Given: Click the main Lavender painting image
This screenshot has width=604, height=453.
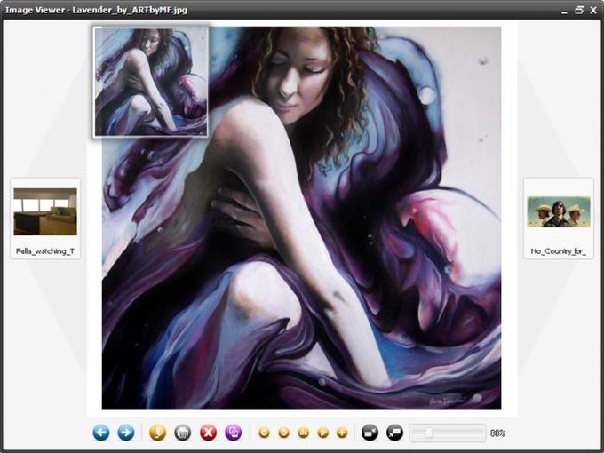Looking at the screenshot, I should [302, 218].
